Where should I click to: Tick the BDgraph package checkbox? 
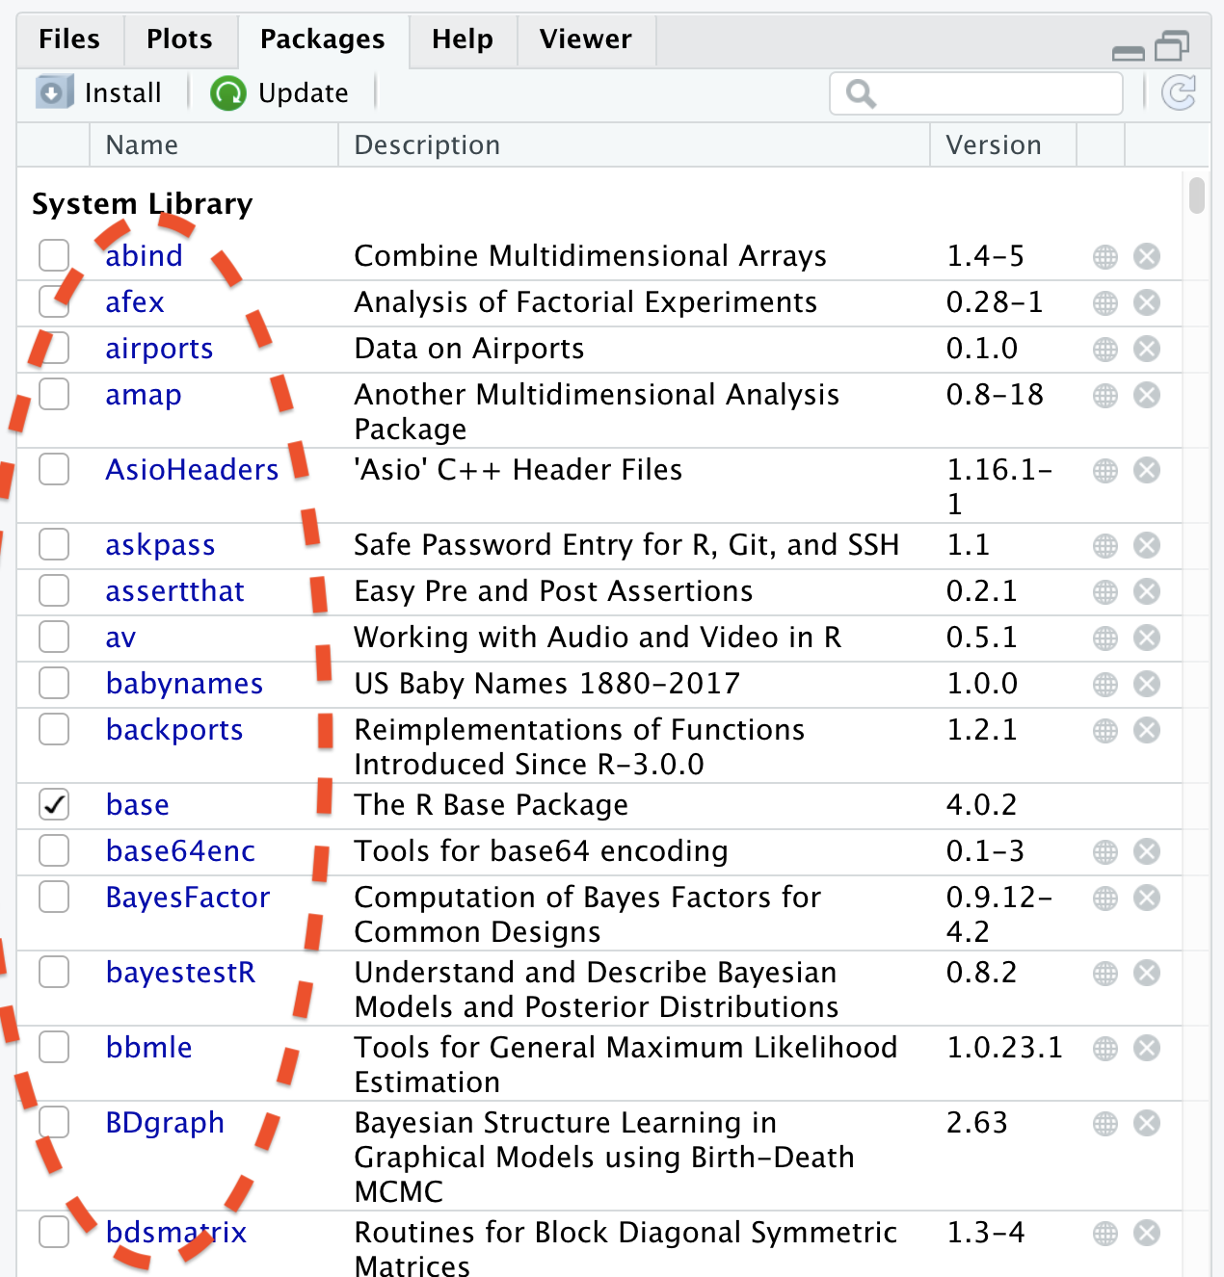coord(54,1123)
